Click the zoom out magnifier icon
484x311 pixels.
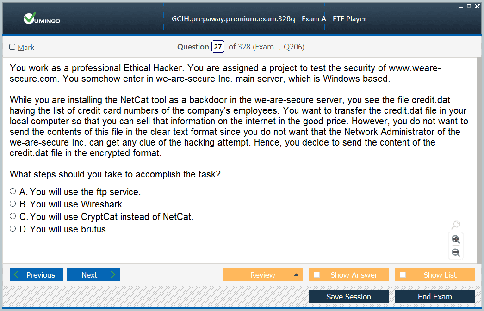[x=456, y=253]
